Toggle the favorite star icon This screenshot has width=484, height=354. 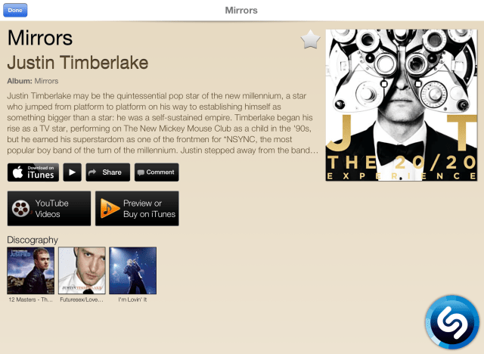(311, 39)
